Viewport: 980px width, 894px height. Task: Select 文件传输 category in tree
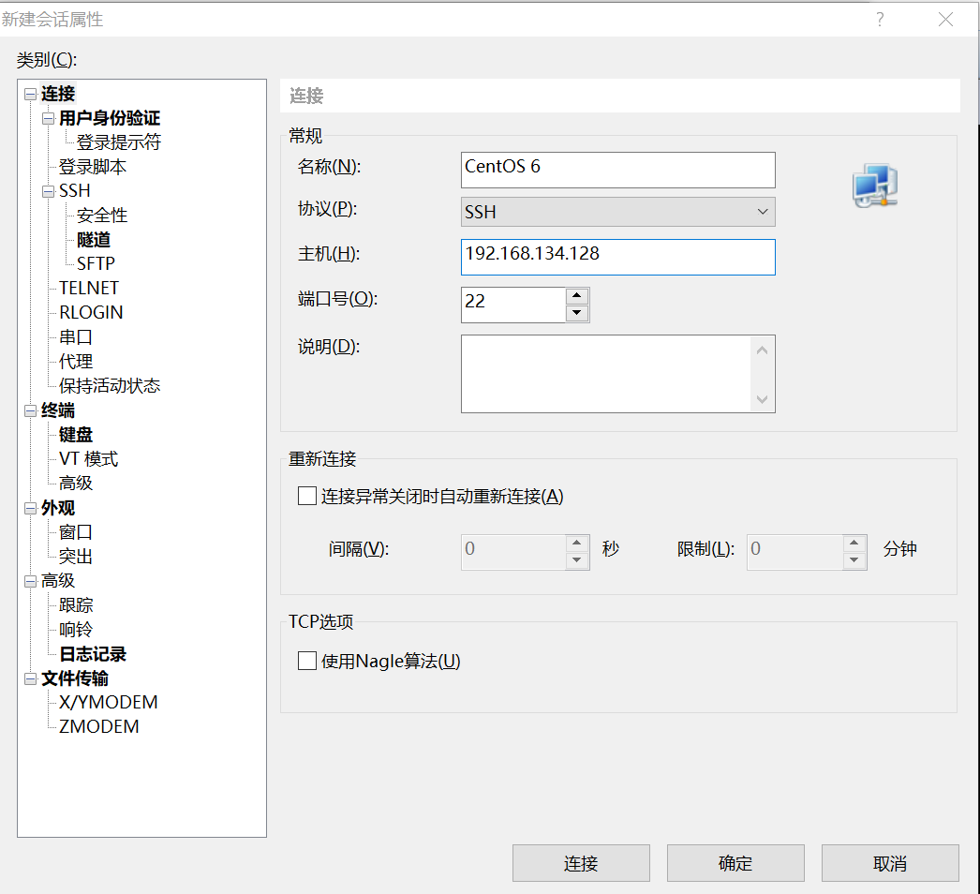pyautogui.click(x=75, y=679)
